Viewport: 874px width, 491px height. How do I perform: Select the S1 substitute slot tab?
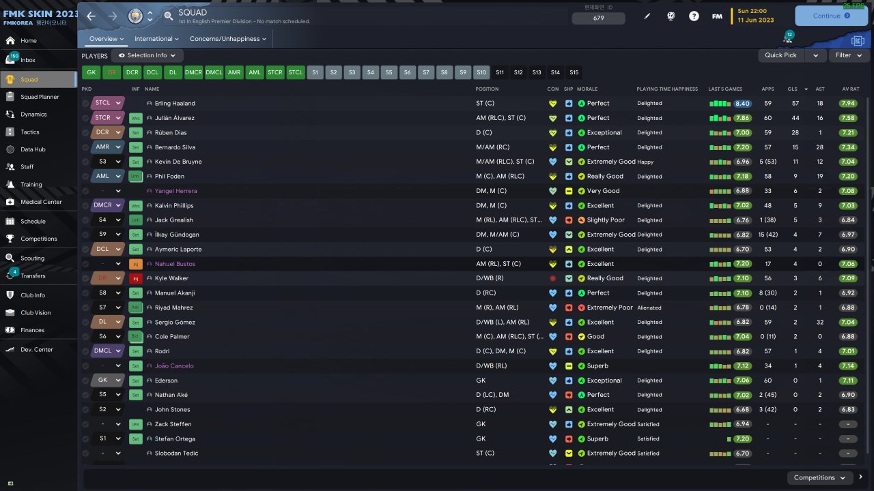315,72
